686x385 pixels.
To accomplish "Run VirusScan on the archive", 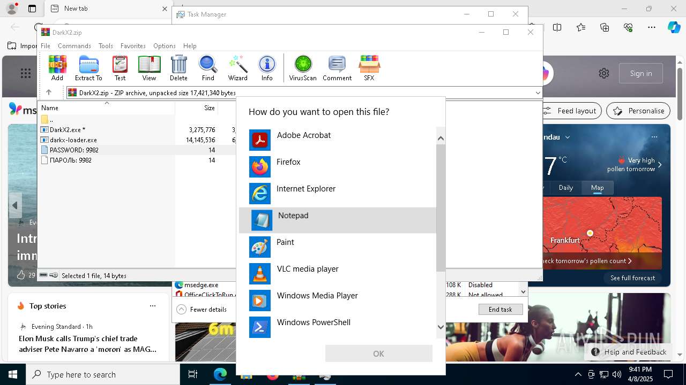I will (x=303, y=68).
